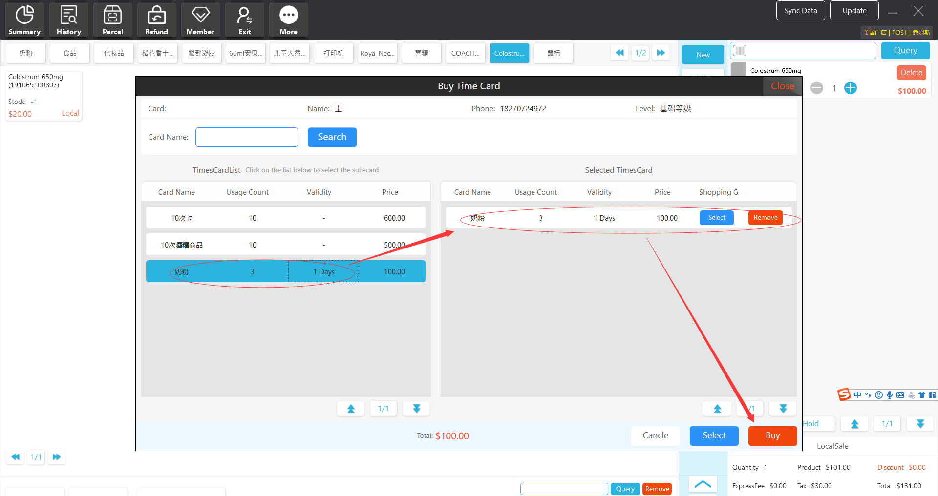This screenshot has height=496, width=938.
Task: Click Sync Data button
Action: 800,11
